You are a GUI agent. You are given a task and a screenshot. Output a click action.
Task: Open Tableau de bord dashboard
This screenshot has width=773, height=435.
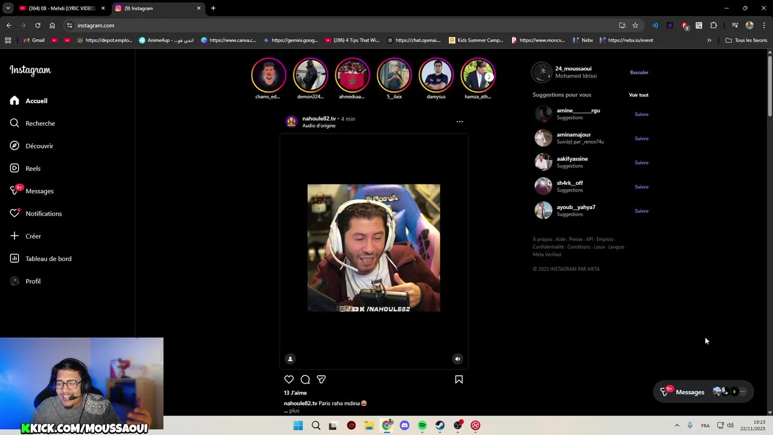(x=40, y=259)
